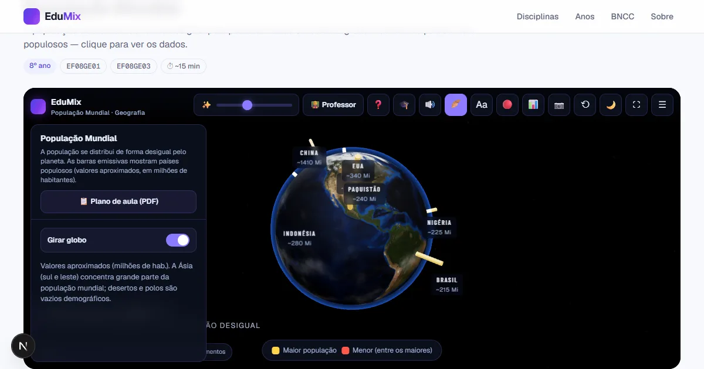Mute sound with the speaker icon

pyautogui.click(x=430, y=105)
